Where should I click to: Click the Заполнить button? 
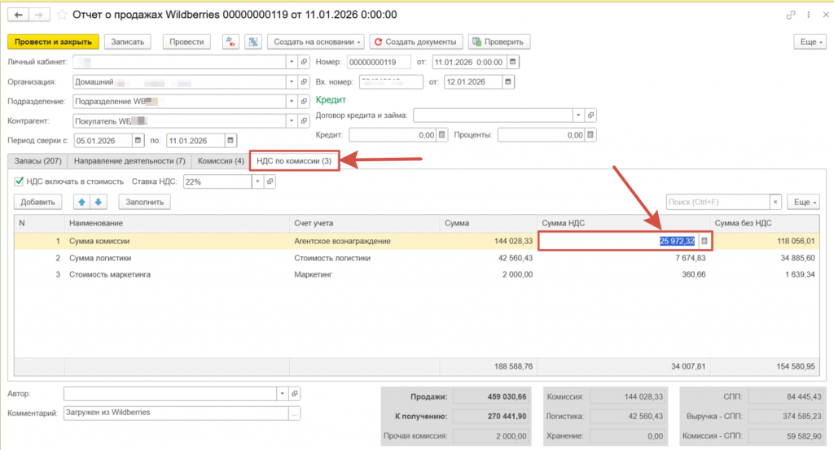(146, 202)
